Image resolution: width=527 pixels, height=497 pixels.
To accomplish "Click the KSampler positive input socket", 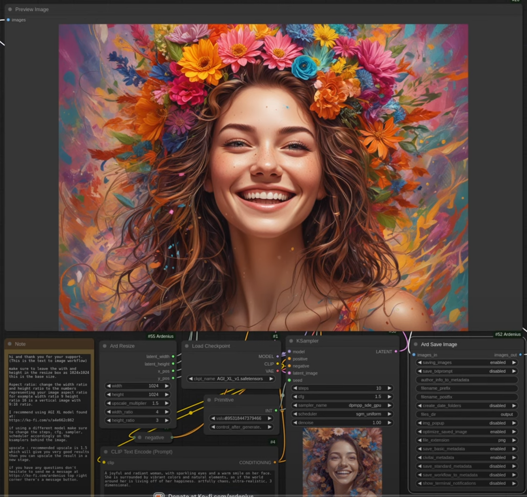I will tap(289, 358).
